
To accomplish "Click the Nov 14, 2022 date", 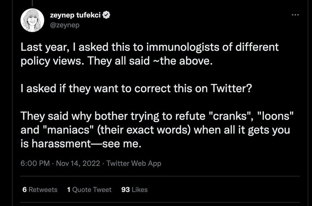I will tap(75, 163).
